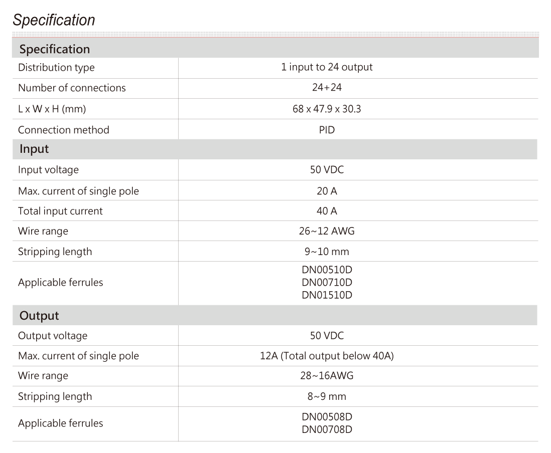Click the '1 input to 24 output' value

tap(327, 67)
